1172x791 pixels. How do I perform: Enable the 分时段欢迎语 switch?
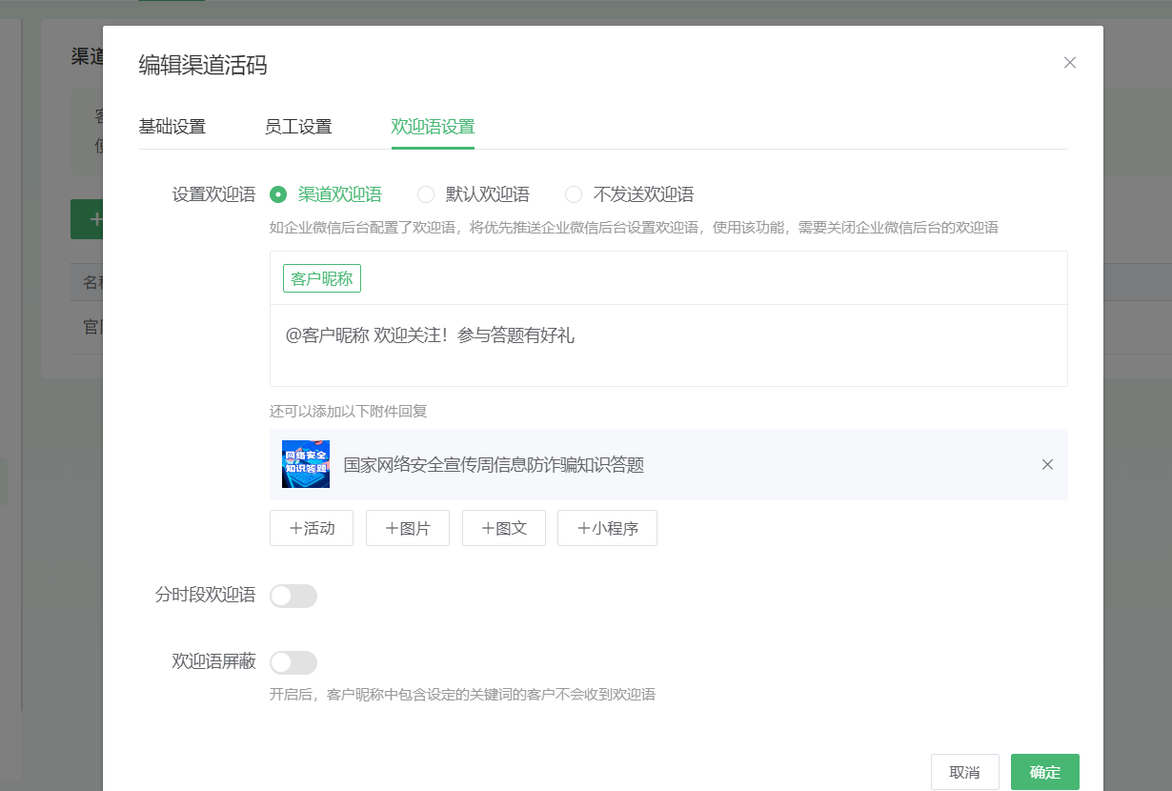click(293, 597)
